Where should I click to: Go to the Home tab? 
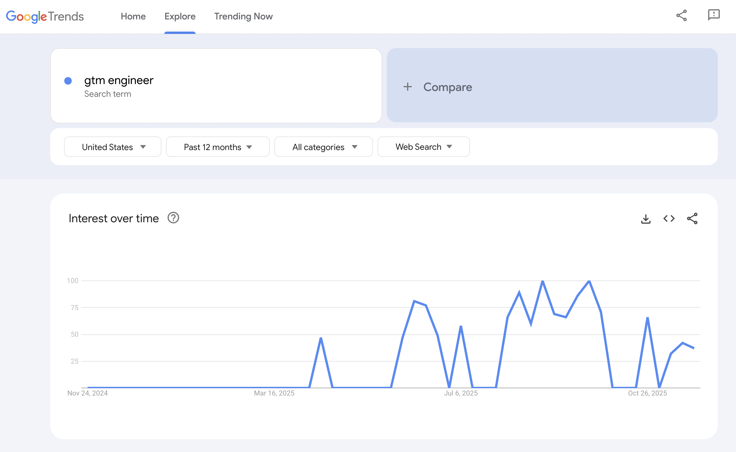pyautogui.click(x=133, y=17)
